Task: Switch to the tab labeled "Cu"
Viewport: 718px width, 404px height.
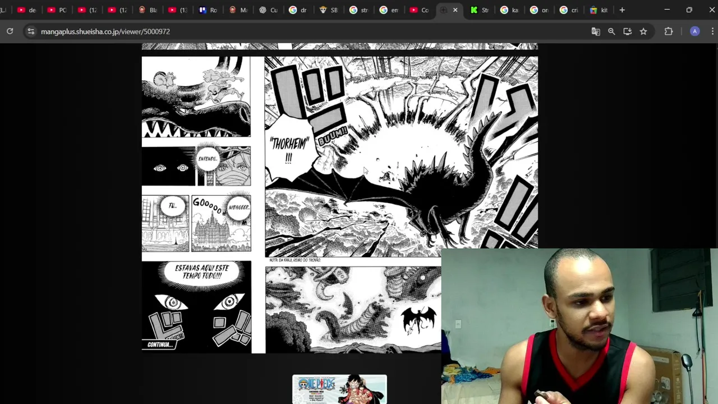Action: pyautogui.click(x=269, y=10)
